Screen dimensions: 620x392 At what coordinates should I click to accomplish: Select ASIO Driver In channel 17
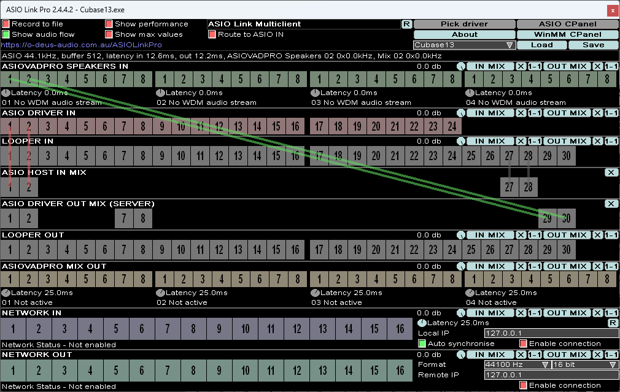tap(319, 126)
